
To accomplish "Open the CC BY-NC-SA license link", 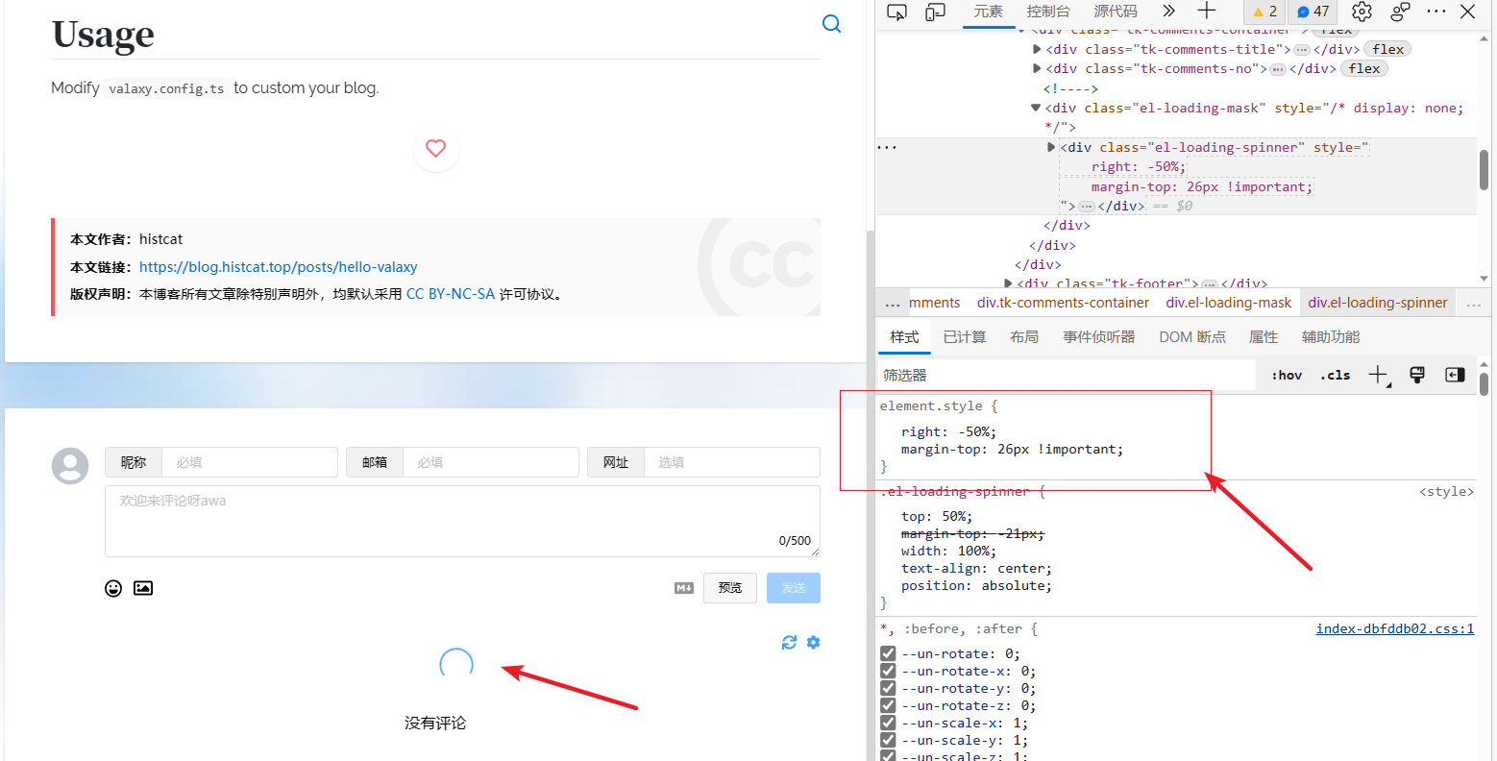I will click(452, 293).
